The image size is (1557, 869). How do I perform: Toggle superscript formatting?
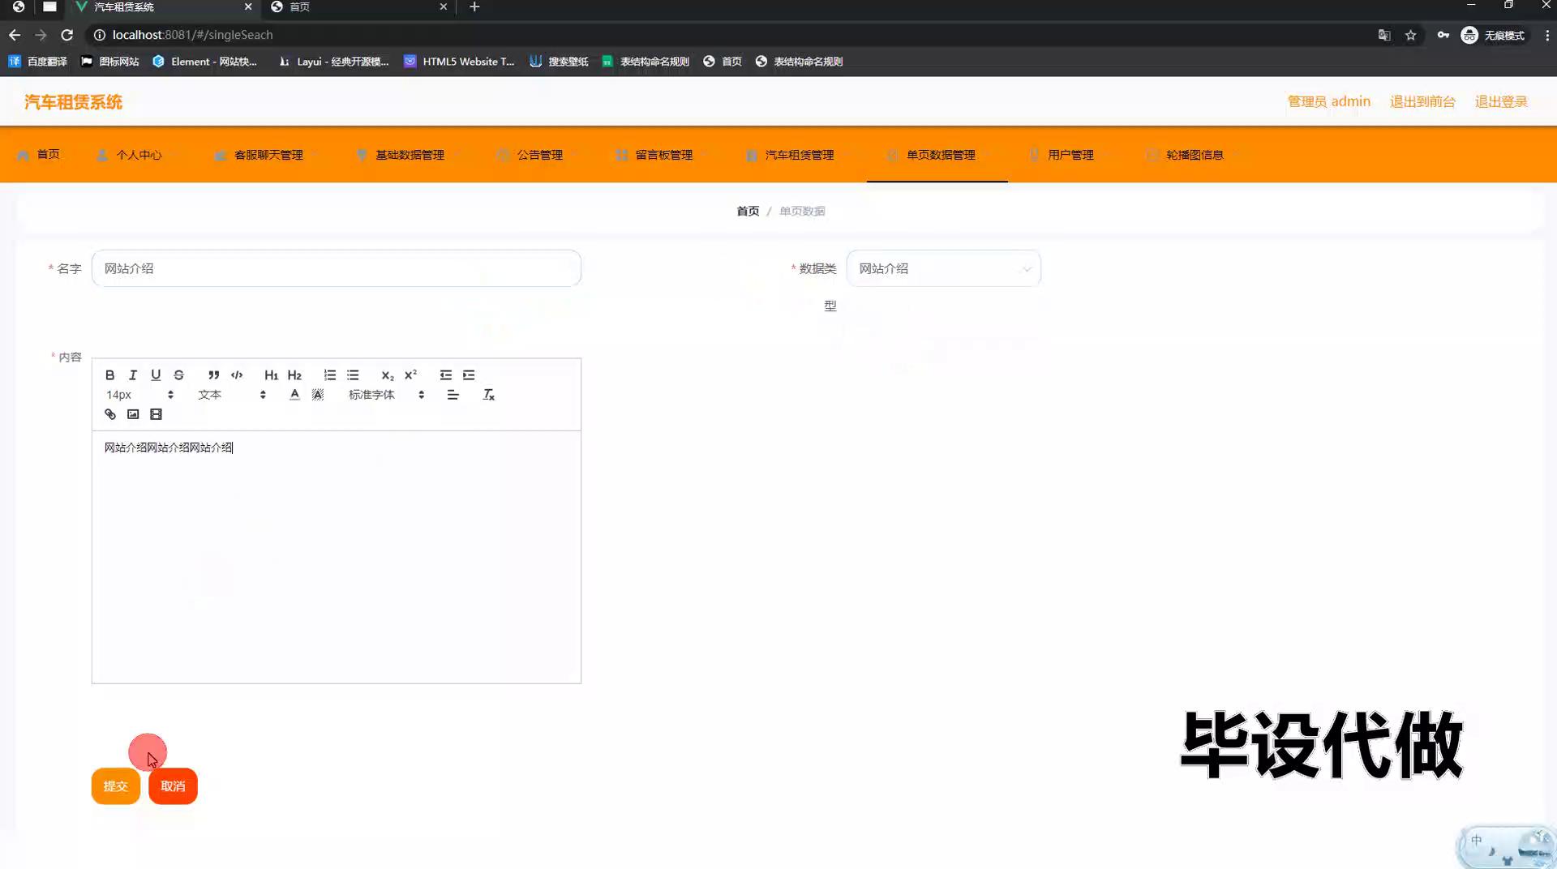coord(410,375)
